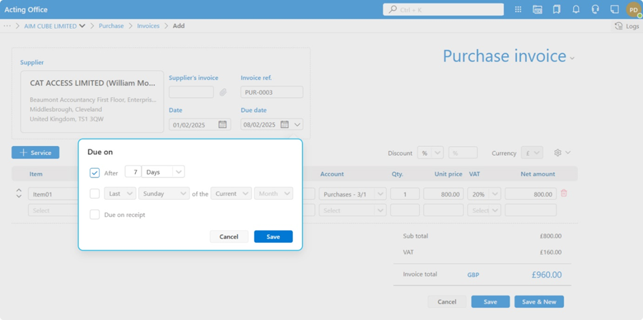Open the calendar icon in top bar
The image size is (643, 320).
537,10
